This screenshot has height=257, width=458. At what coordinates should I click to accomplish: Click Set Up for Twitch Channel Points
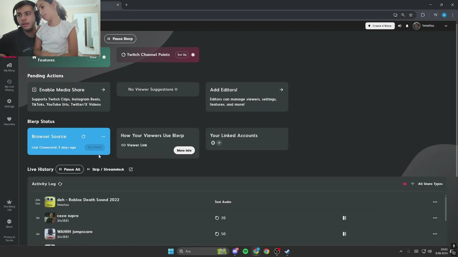(182, 55)
